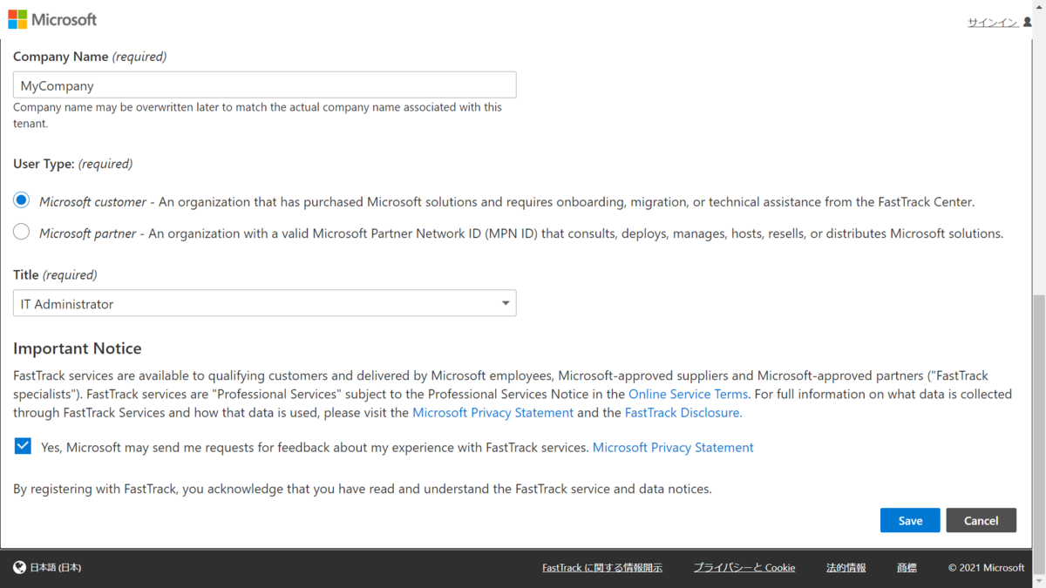This screenshot has height=588, width=1046.
Task: Open the FastTrack Disclosure link
Action: [683, 412]
